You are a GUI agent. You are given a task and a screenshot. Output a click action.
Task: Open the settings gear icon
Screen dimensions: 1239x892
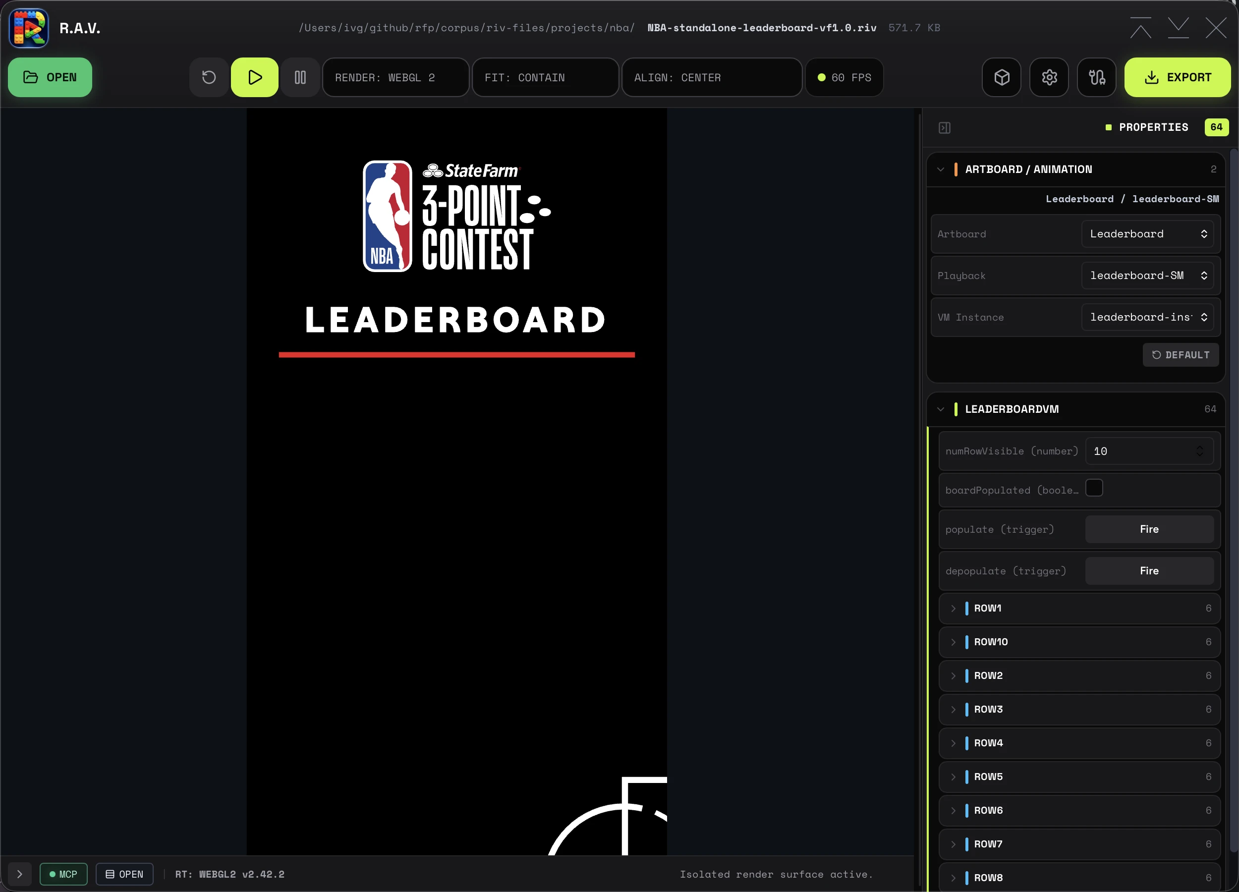1049,77
